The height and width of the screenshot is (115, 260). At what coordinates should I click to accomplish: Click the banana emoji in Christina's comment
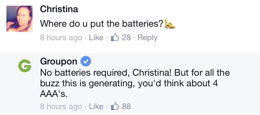coord(170,24)
